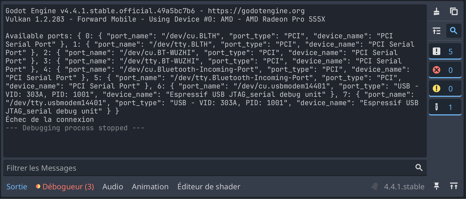Viewport: 466px width, 199px height.
Task: Expand the bottom panel with arrows icon
Action: tap(454, 186)
